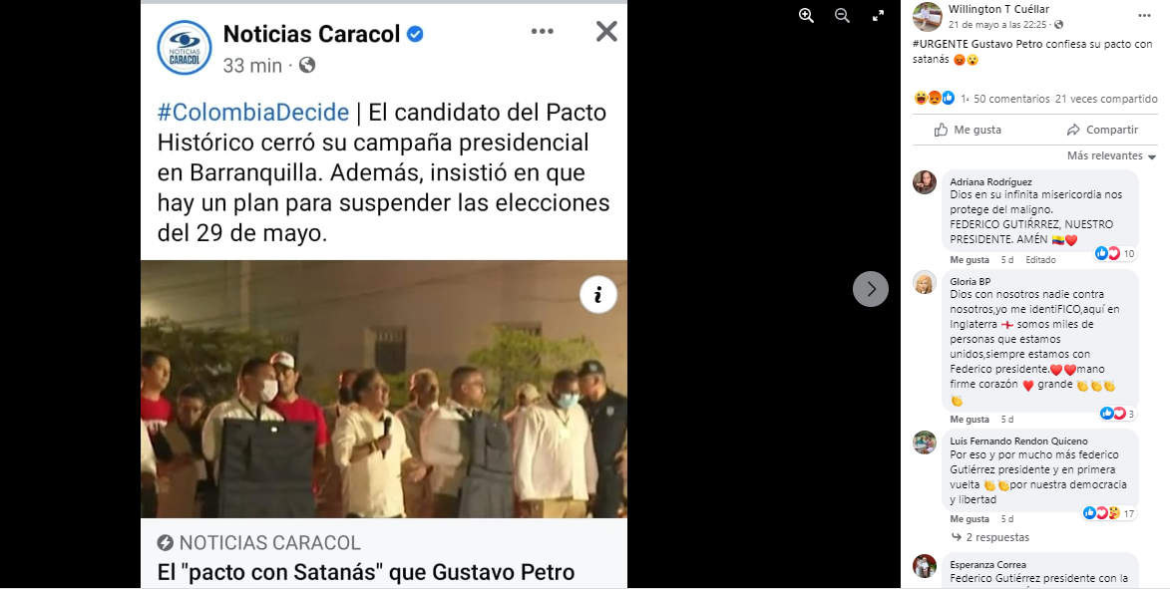Zoom out of the photo

[x=842, y=16]
